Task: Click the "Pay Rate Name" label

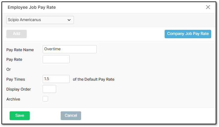Action: click(x=20, y=50)
